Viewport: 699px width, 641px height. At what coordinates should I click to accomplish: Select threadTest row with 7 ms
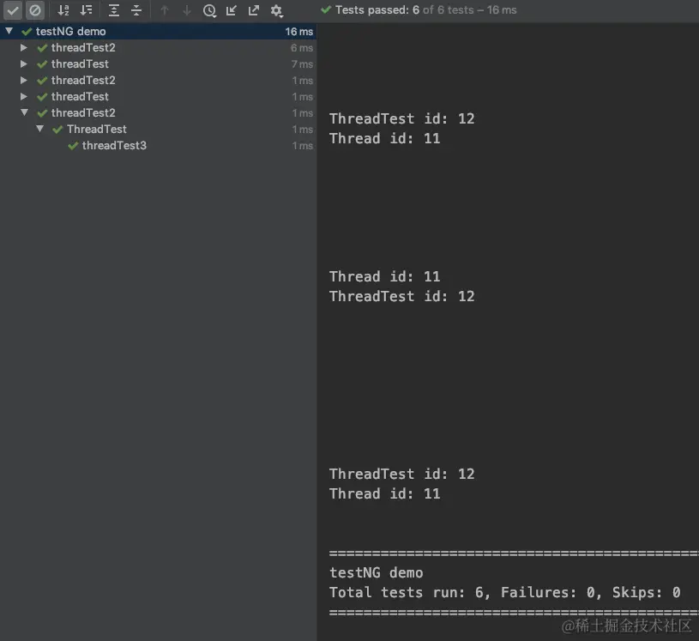[x=159, y=63]
